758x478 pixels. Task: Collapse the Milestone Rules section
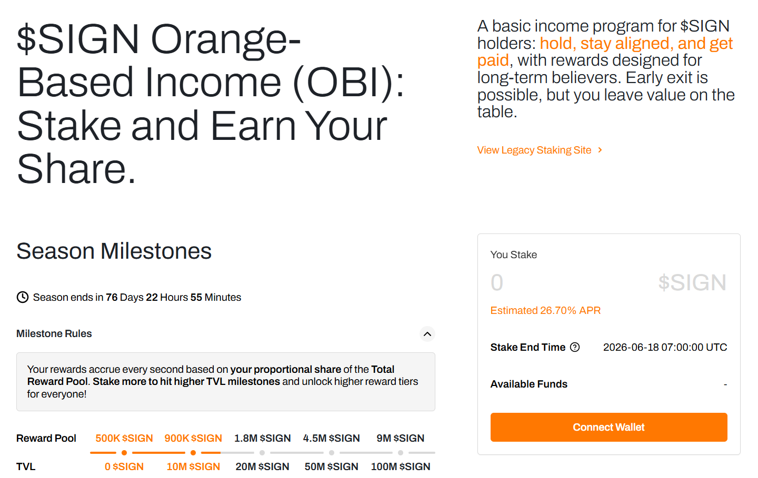[427, 334]
